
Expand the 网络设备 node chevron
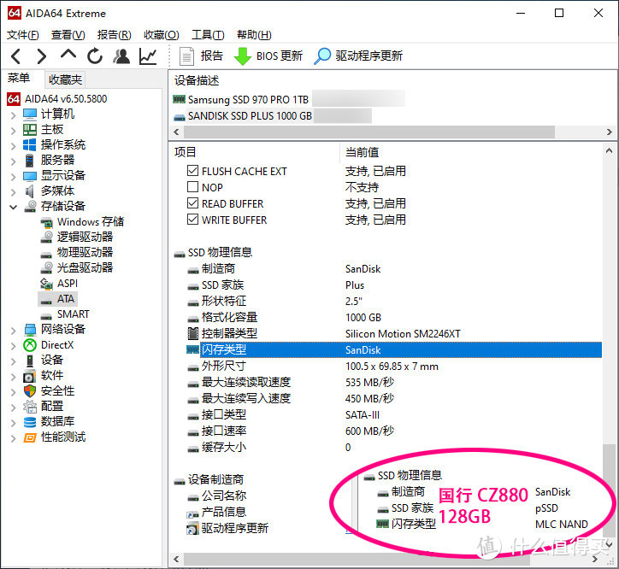click(x=14, y=331)
